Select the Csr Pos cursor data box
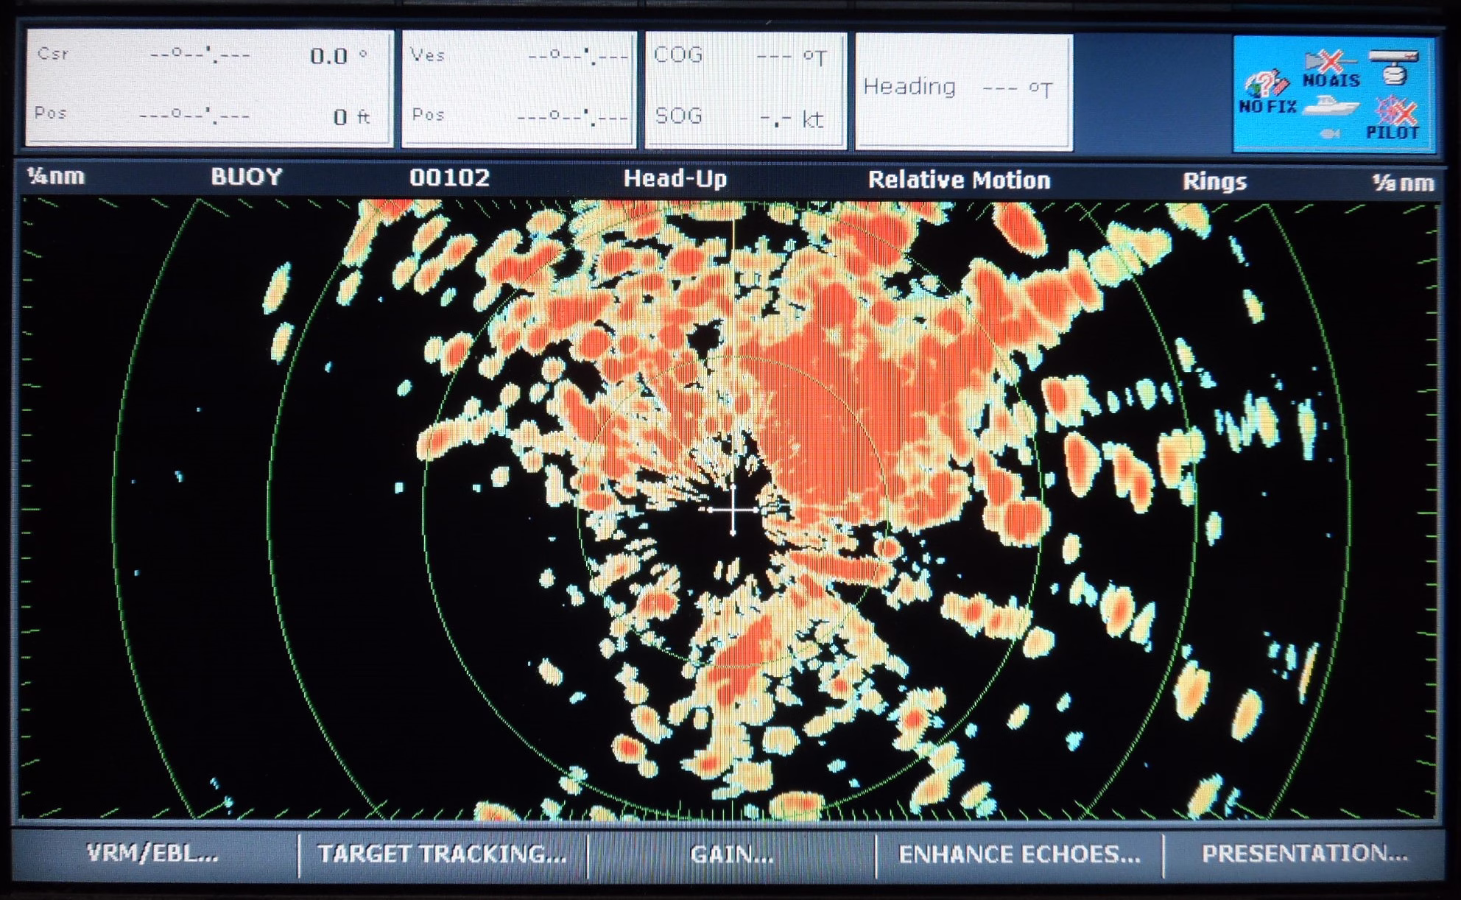The height and width of the screenshot is (900, 1461). tap(209, 88)
